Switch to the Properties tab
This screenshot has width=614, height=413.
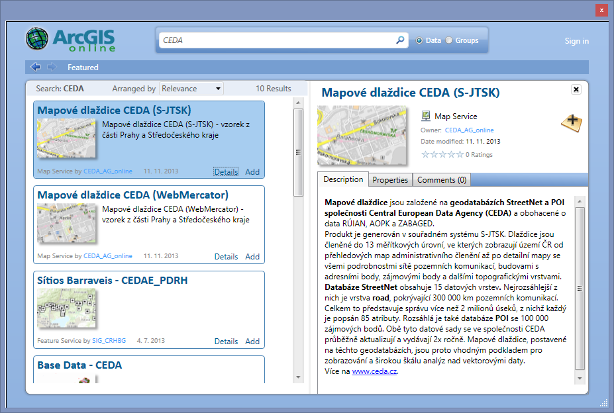(x=390, y=179)
